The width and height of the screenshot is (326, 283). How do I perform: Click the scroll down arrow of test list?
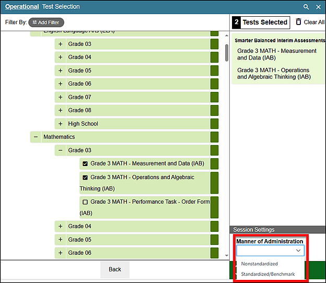pyautogui.click(x=227, y=255)
